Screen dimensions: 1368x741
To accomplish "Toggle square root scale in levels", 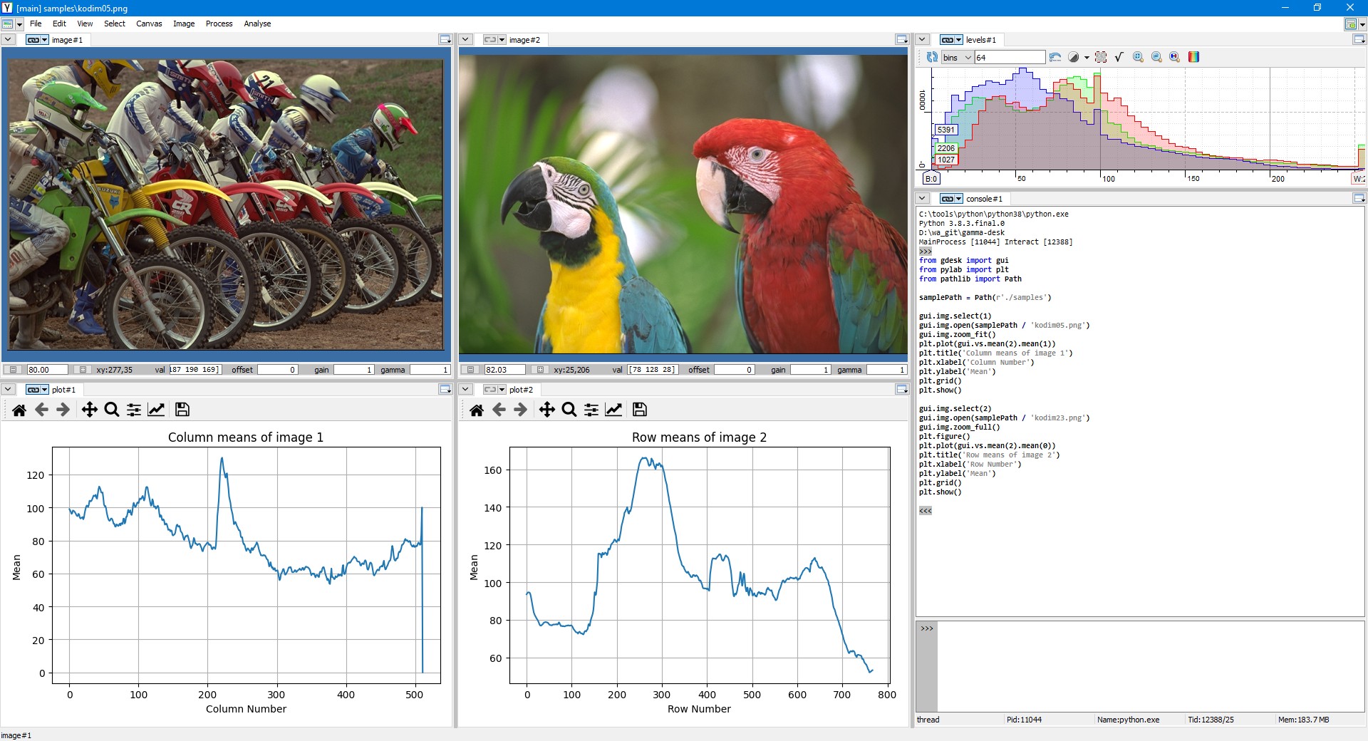I will (x=1119, y=57).
